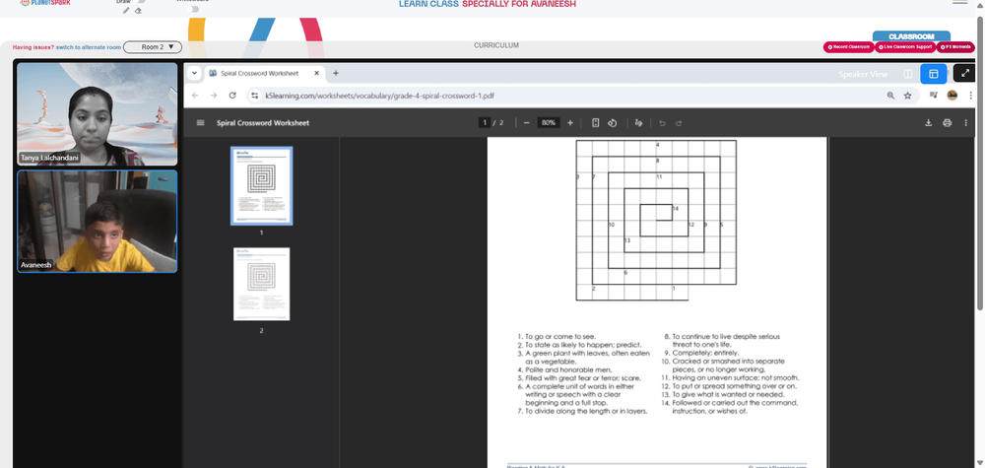985x468 pixels.
Task: Rotate the PDF counterclockwise
Action: pos(613,123)
